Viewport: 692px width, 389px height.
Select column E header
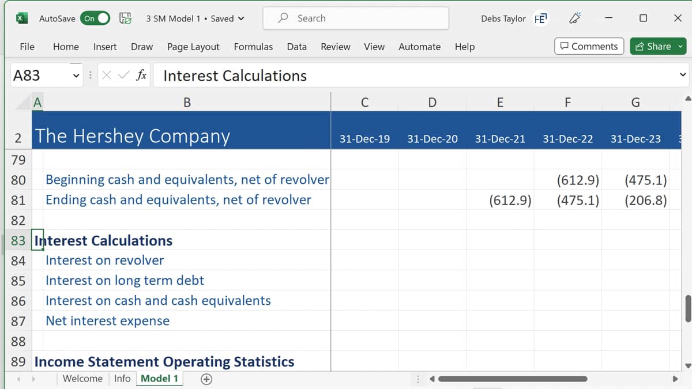click(x=500, y=103)
